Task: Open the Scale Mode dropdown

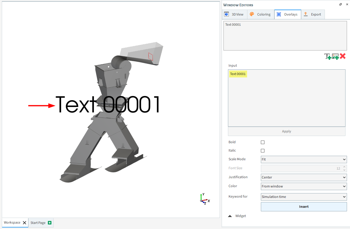Action: (304, 159)
